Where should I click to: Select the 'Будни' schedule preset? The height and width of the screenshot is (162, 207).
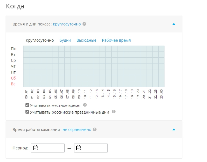pos(65,40)
